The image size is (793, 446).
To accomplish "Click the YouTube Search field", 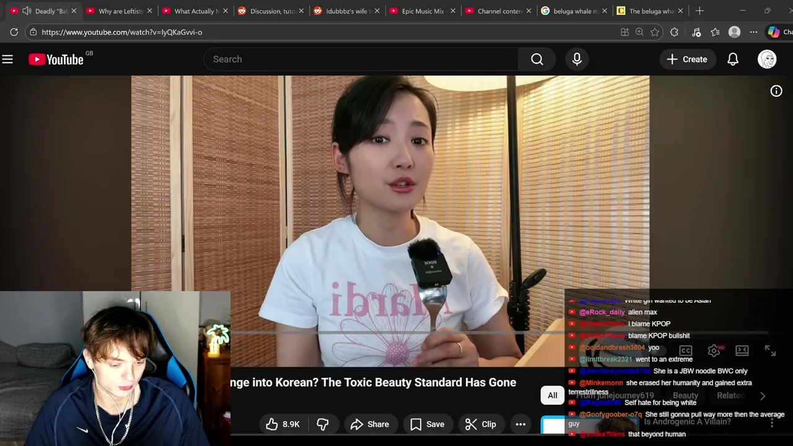I will click(x=362, y=59).
